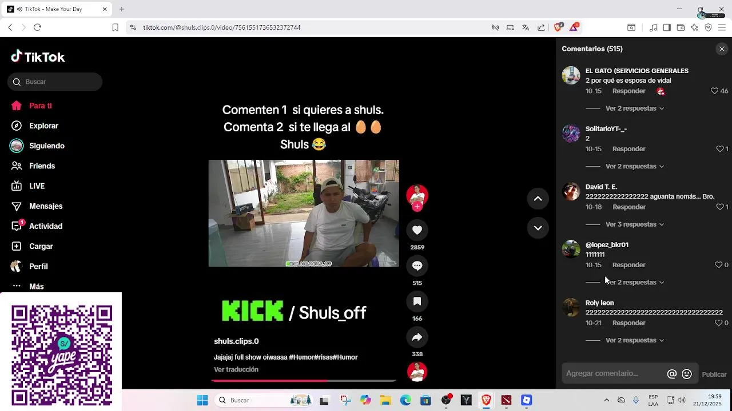The width and height of the screenshot is (732, 411).
Task: Expand 2 replies under @lopez_bkr01's comment
Action: [x=635, y=283]
